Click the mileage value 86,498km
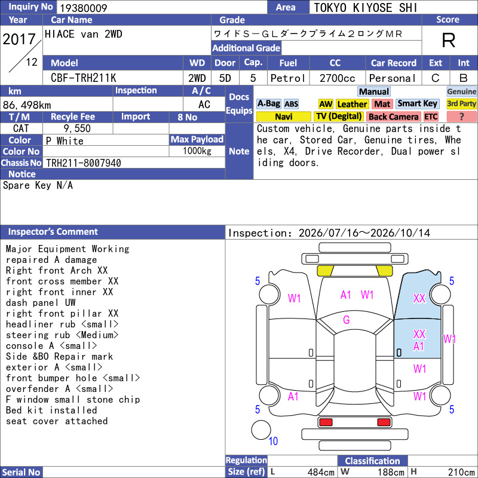Image resolution: width=478 pixels, height=478 pixels. tap(27, 105)
